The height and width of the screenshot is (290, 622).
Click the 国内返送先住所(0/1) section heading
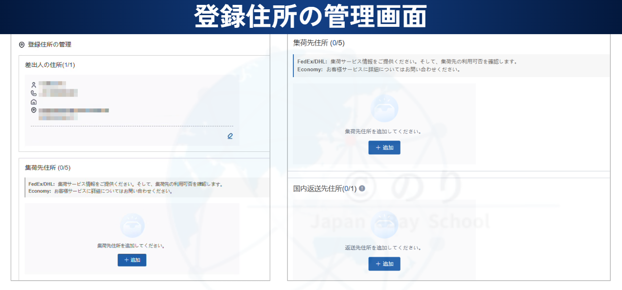click(321, 189)
